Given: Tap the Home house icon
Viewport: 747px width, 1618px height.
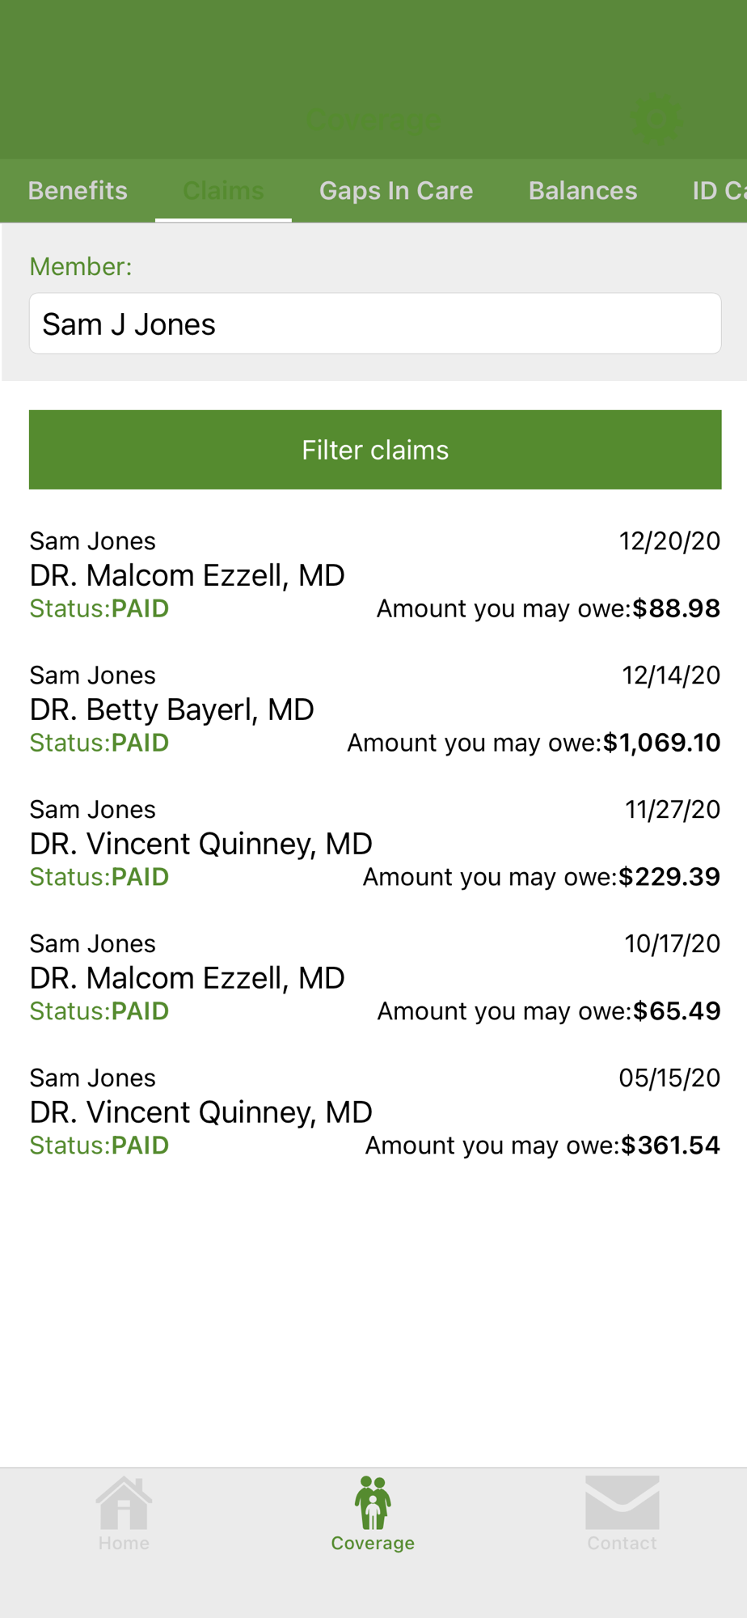Looking at the screenshot, I should (124, 1502).
